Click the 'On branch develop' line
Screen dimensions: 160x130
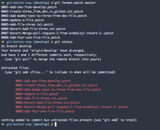(x=17, y=46)
